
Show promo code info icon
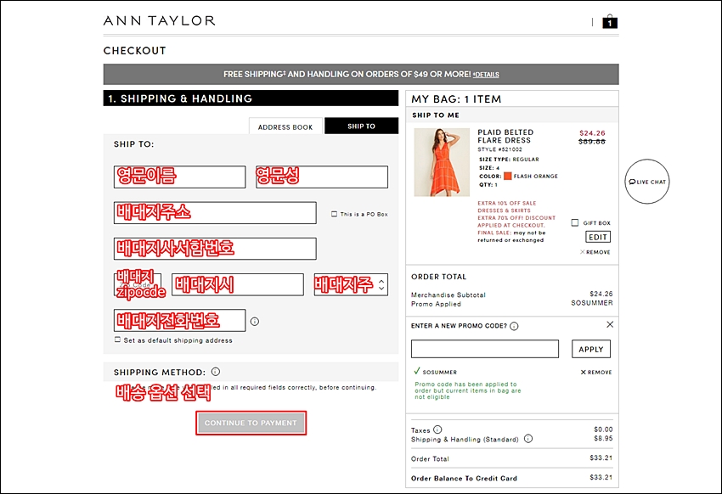pos(514,326)
